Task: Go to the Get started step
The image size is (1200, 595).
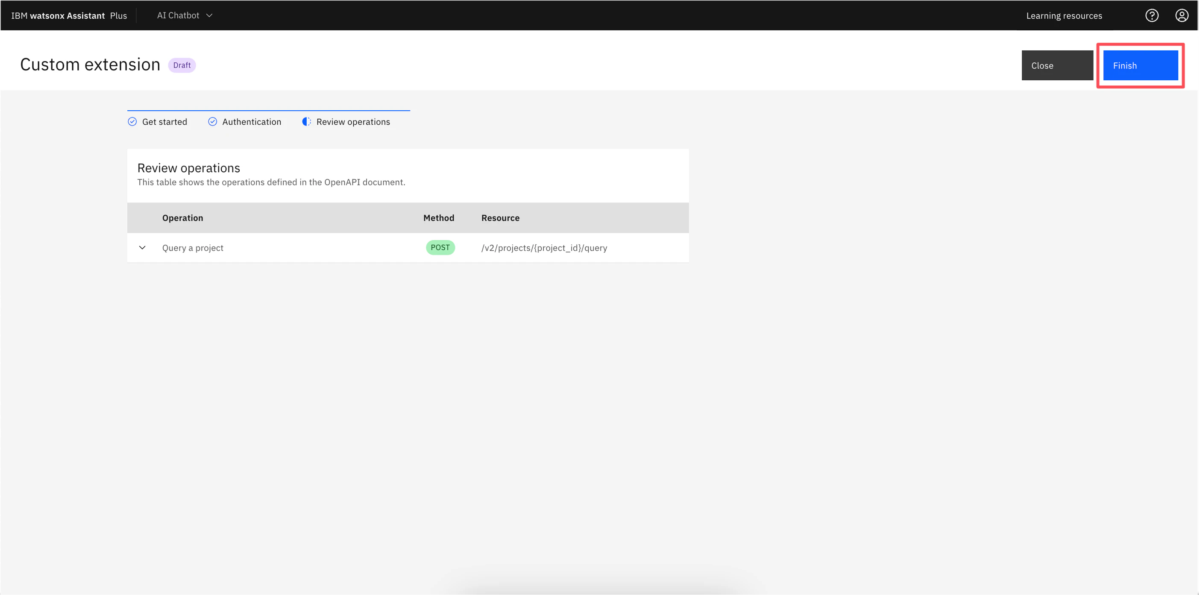Action: coord(164,122)
